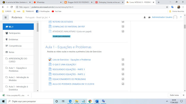Open the Aula 1 - Equações e Problemas heading link

pos(68,47)
